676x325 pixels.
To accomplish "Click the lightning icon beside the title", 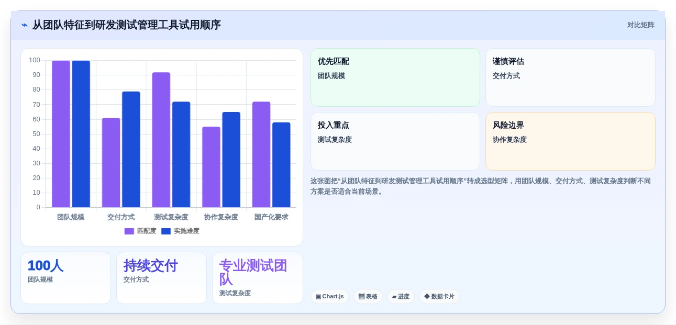I will [25, 25].
